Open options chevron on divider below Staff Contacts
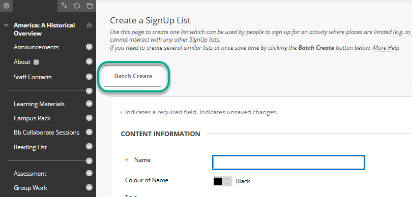 [90, 91]
